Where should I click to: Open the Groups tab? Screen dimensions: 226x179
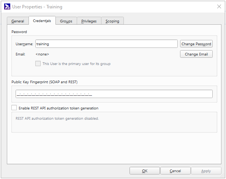click(66, 21)
